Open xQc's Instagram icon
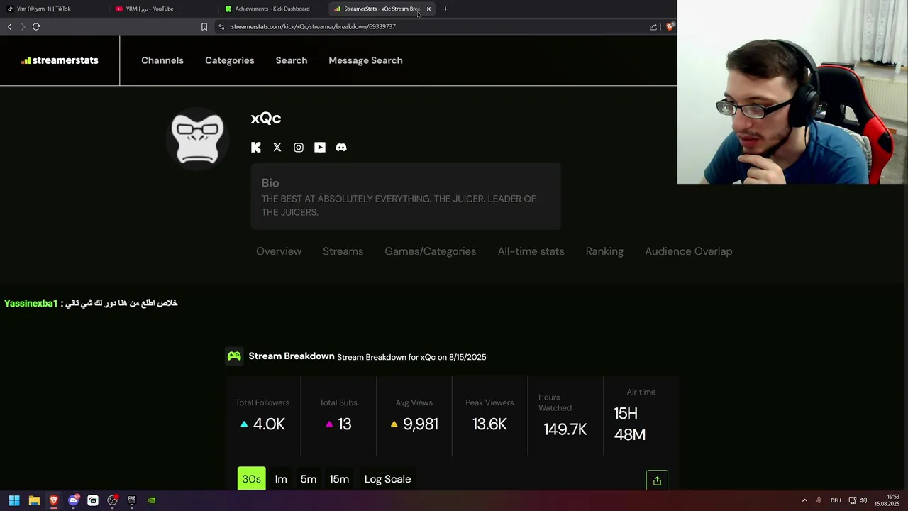This screenshot has height=511, width=908. [299, 148]
